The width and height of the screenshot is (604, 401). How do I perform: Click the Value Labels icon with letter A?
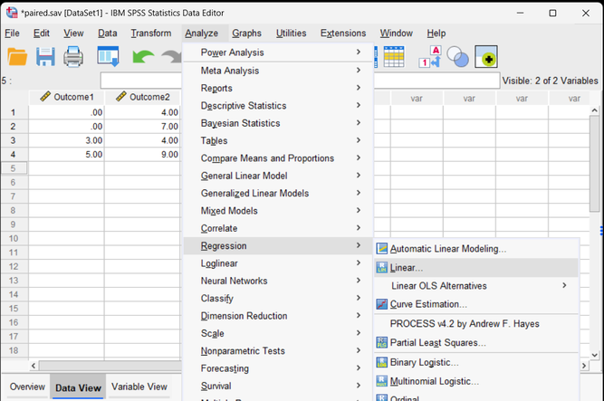click(x=430, y=57)
